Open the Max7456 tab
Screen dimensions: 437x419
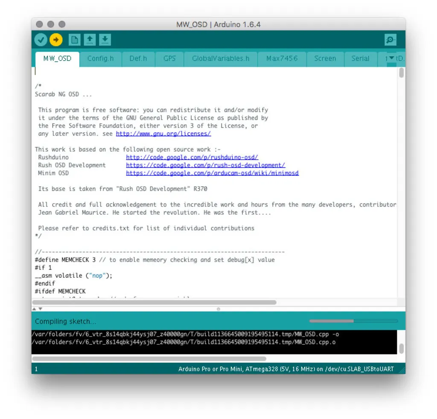(282, 59)
